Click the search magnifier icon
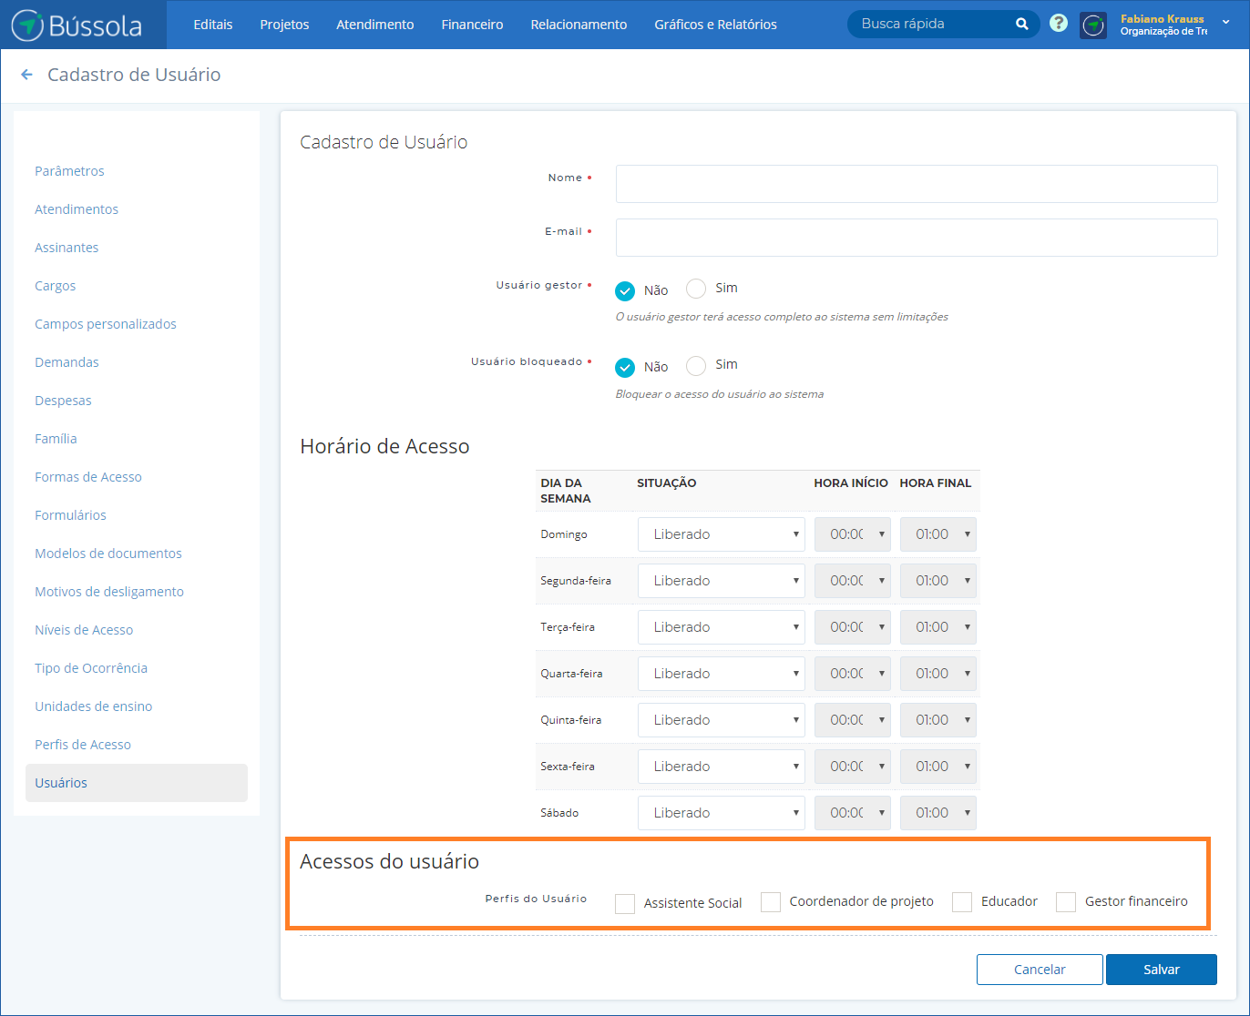The width and height of the screenshot is (1250, 1016). 1022,25
